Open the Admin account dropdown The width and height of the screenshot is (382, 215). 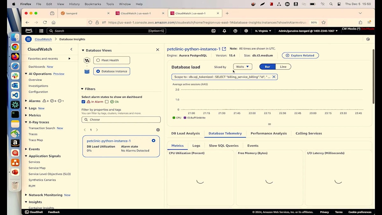[308, 31]
